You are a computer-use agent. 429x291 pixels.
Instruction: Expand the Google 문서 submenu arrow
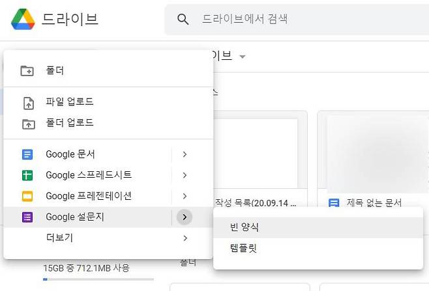click(185, 154)
